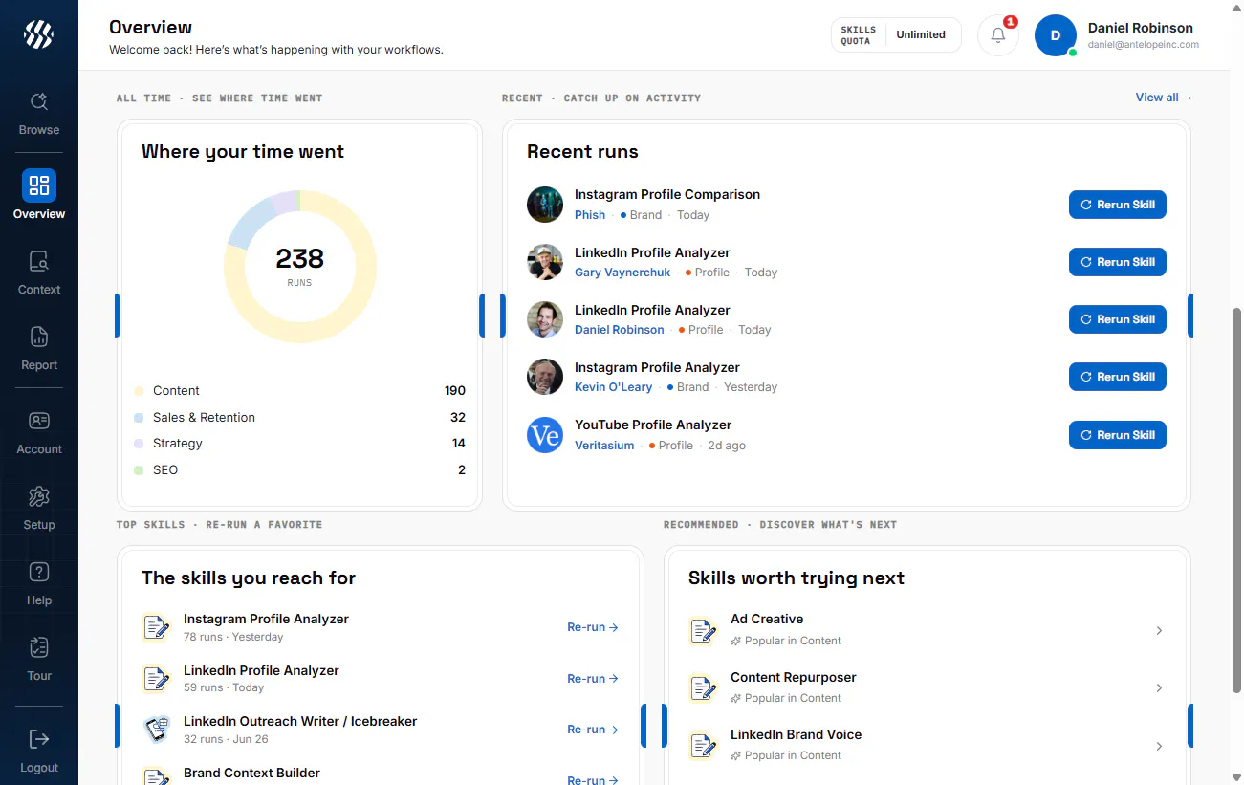This screenshot has width=1244, height=785.
Task: Click the daniel@antelopeinc.com email text
Action: [1144, 44]
